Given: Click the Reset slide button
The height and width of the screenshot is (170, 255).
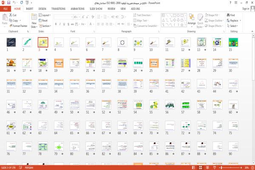Looking at the screenshot, I should tap(43, 20).
